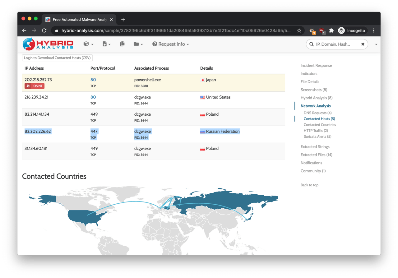
Task: Click the extension icon with badge 3
Action: click(x=312, y=31)
